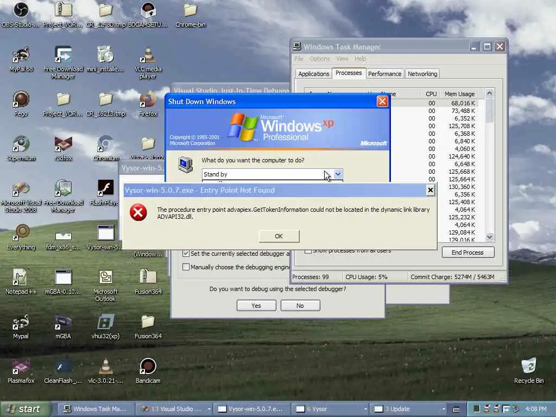Open the Mypal desktop shortcut
This screenshot has width=556, height=417.
click(x=21, y=326)
